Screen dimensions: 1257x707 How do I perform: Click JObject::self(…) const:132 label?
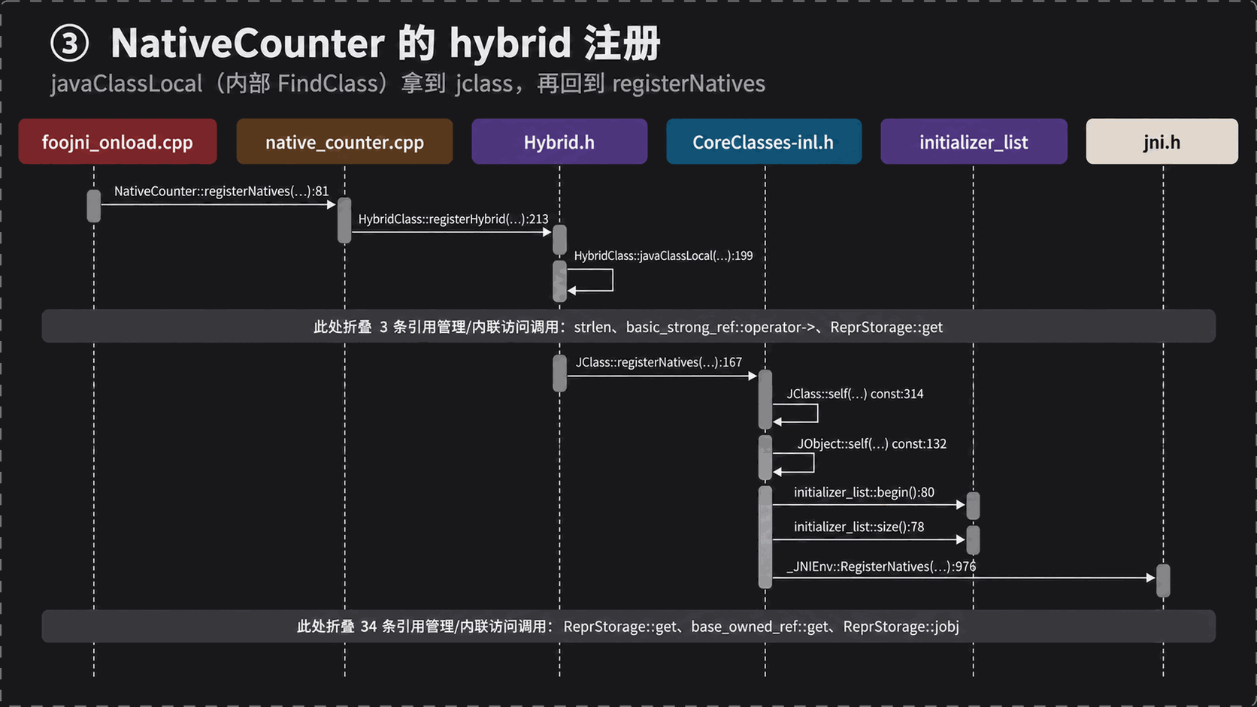(x=872, y=444)
